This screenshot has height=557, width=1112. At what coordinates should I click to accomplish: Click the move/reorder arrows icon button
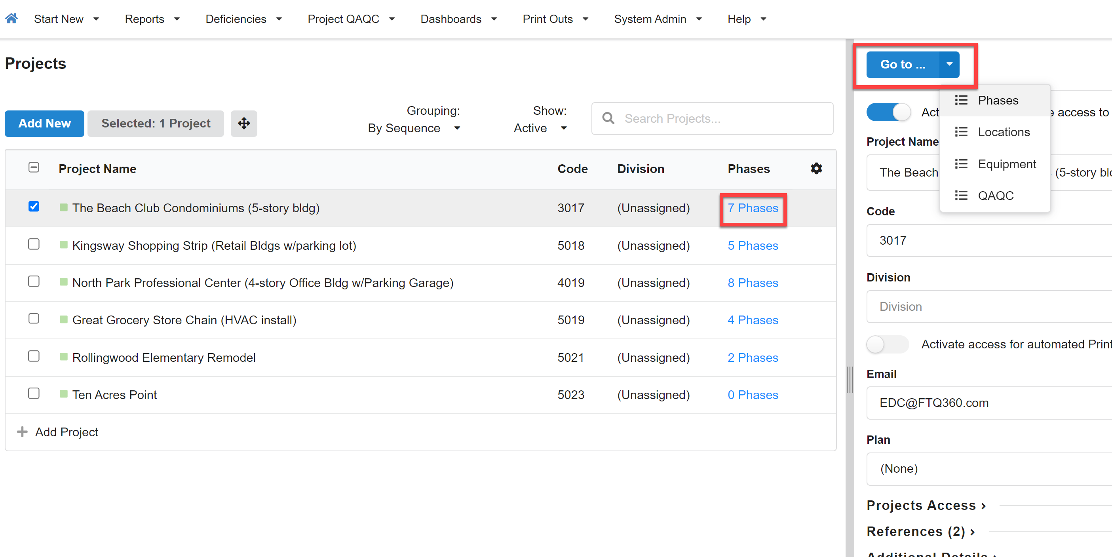[244, 124]
